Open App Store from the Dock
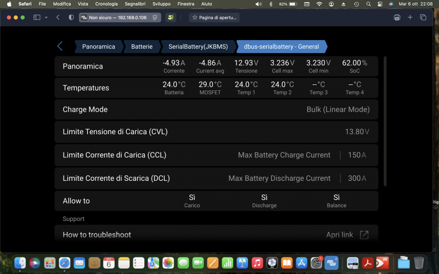Viewport: 439px width, 274px height. pos(301,263)
